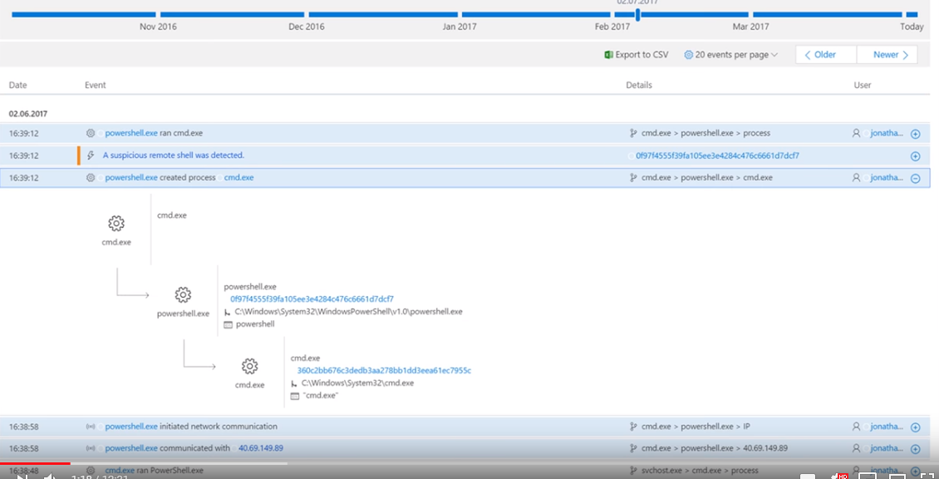Click network icon in 'initiated network communication' row
Image resolution: width=939 pixels, height=479 pixels.
[91, 427]
